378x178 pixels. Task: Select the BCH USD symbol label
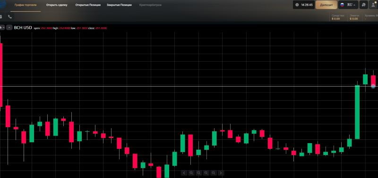pos(23,28)
